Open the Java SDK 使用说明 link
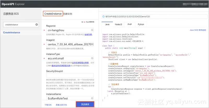The image size is (209, 108). (198, 30)
